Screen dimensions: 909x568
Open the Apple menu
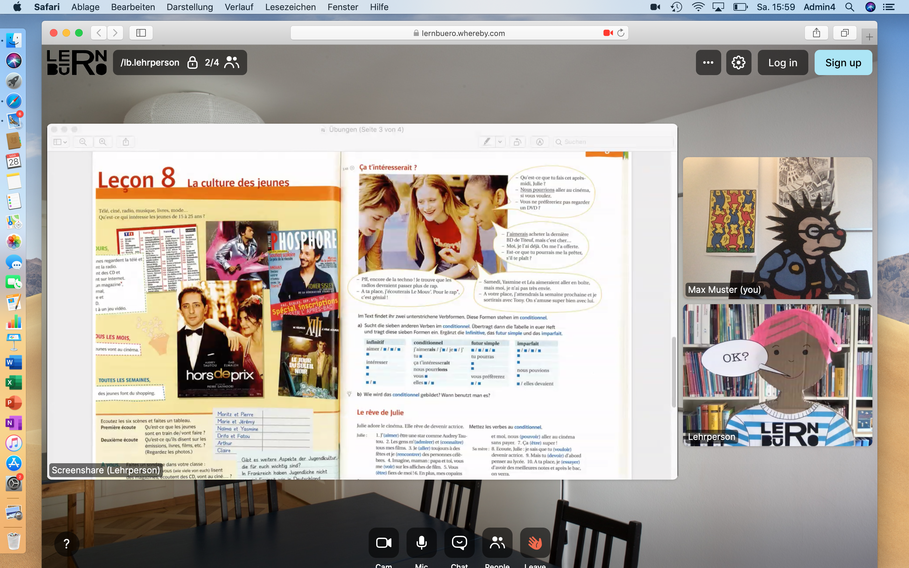pos(17,7)
